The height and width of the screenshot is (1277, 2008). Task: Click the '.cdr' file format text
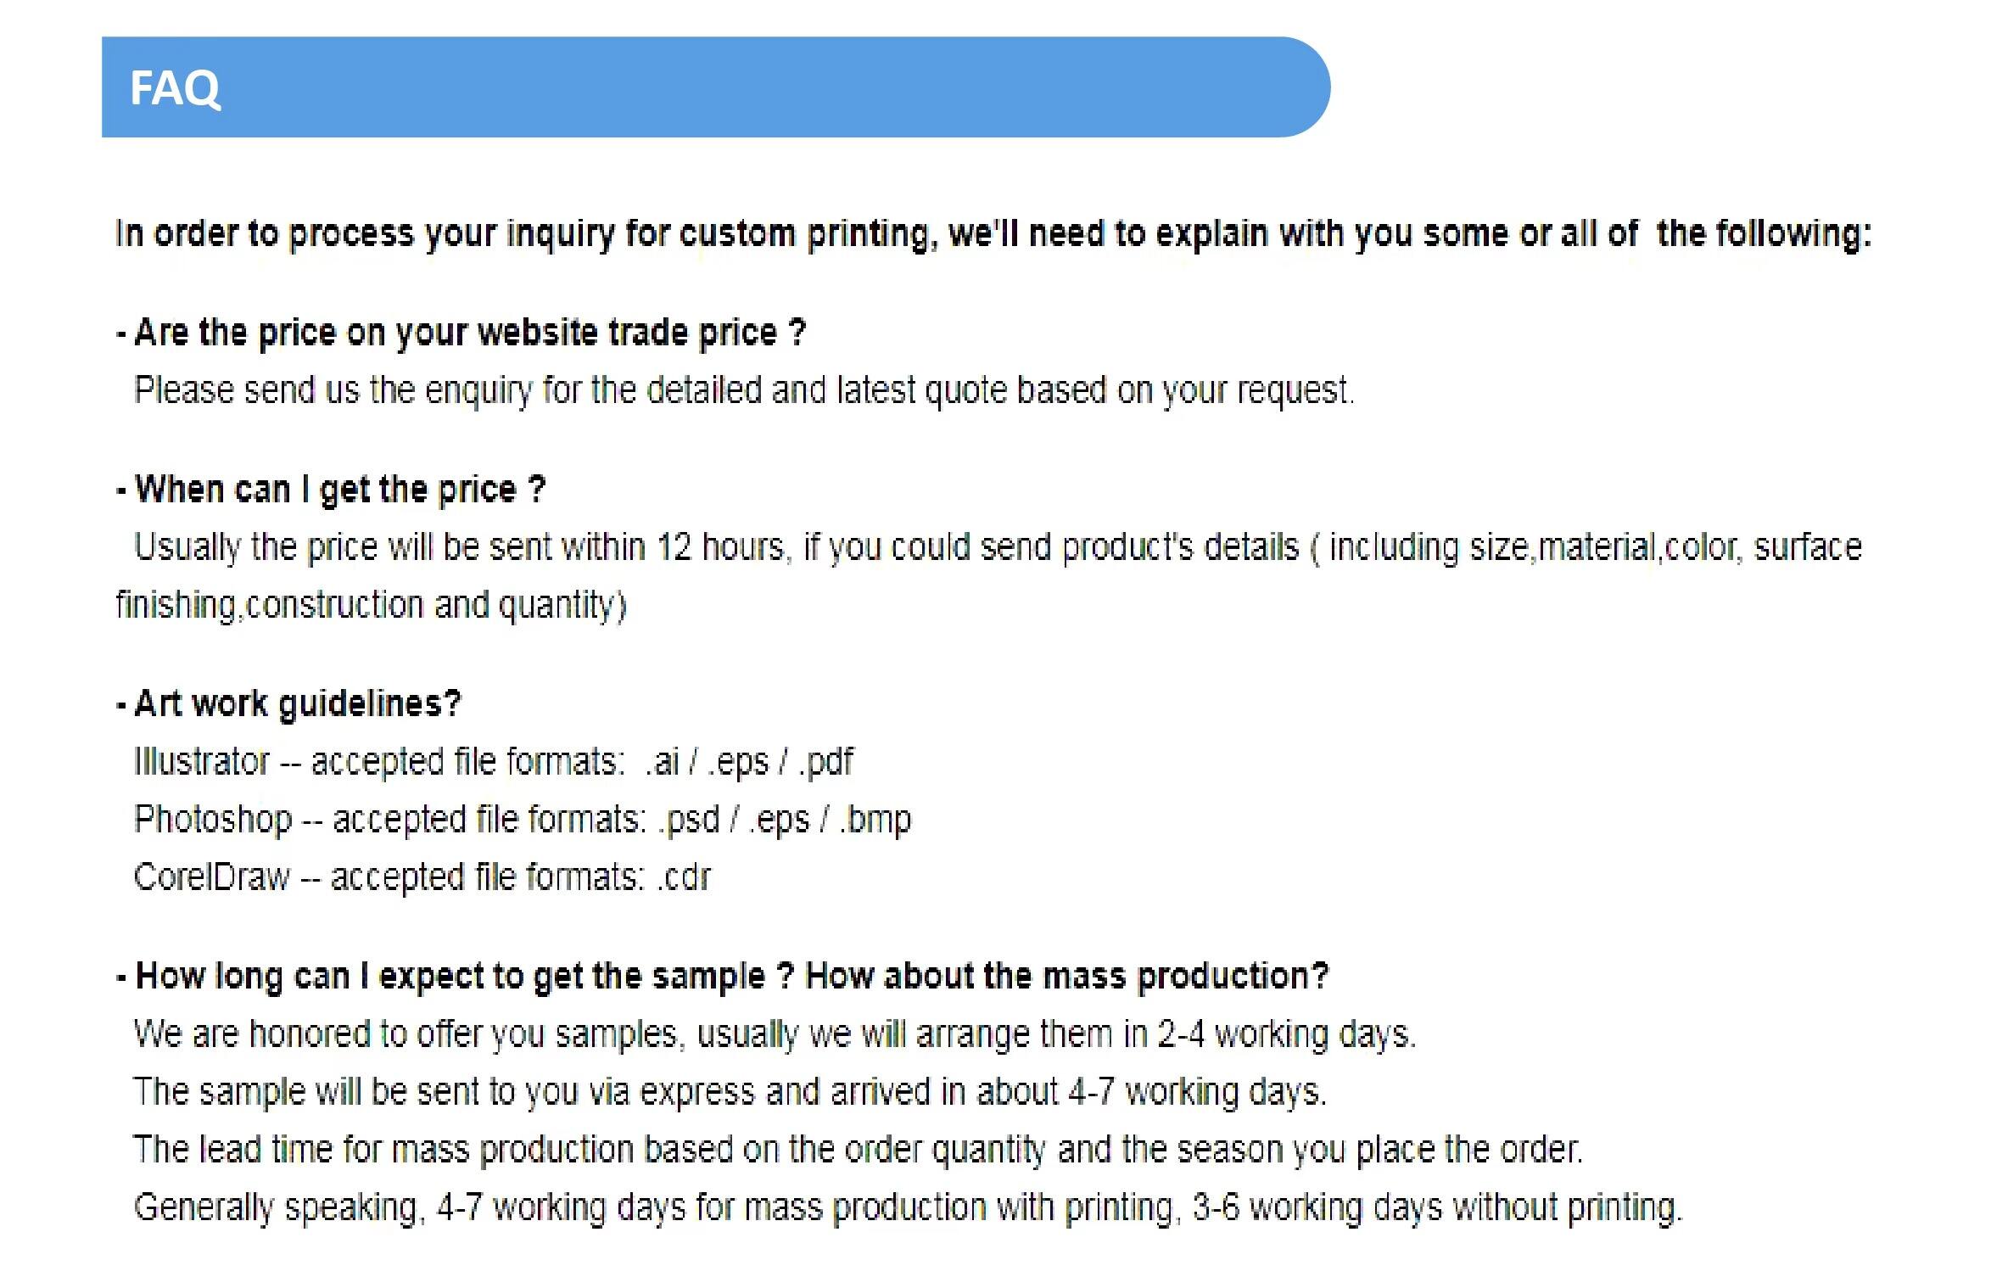[x=685, y=878]
